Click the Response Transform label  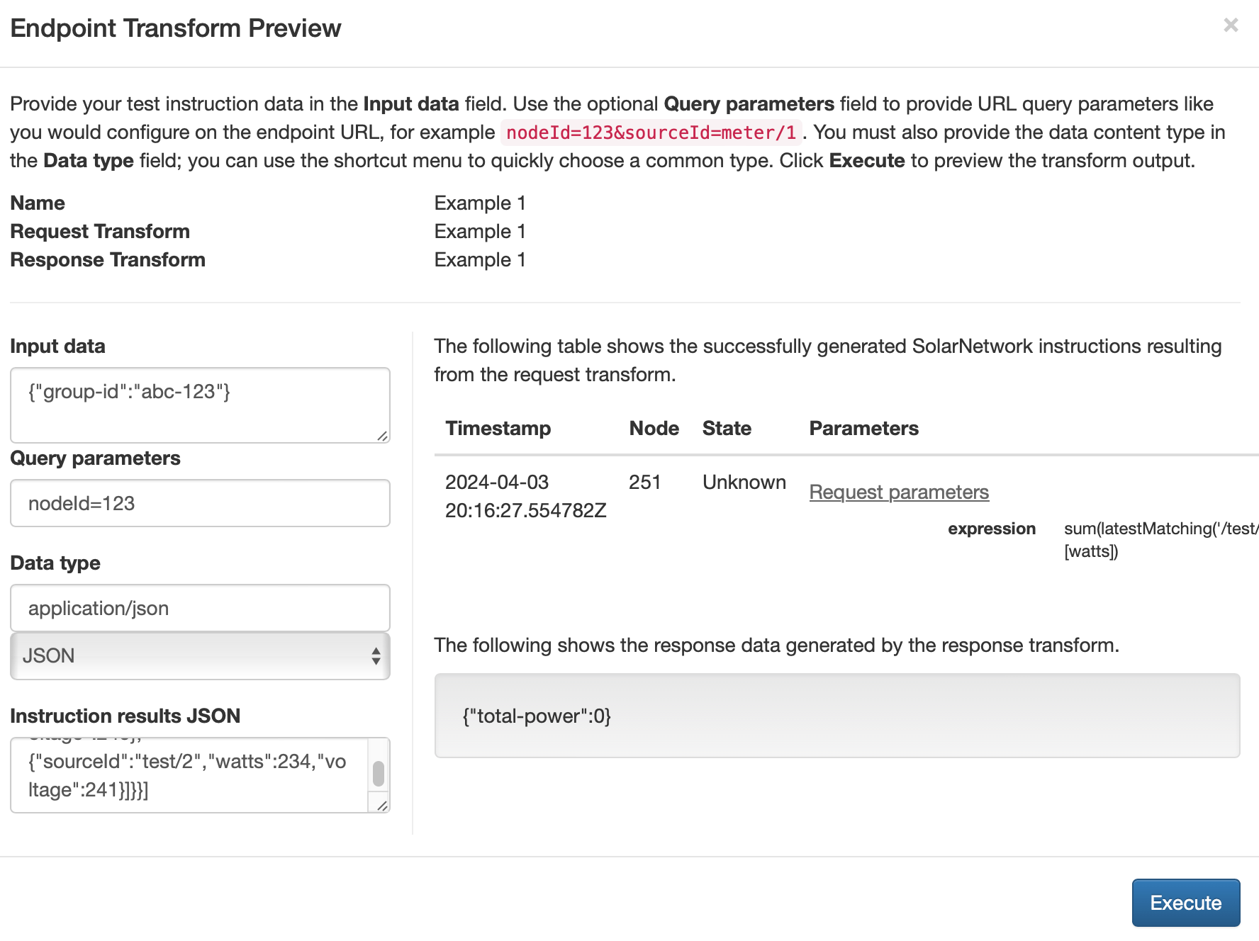(x=108, y=259)
